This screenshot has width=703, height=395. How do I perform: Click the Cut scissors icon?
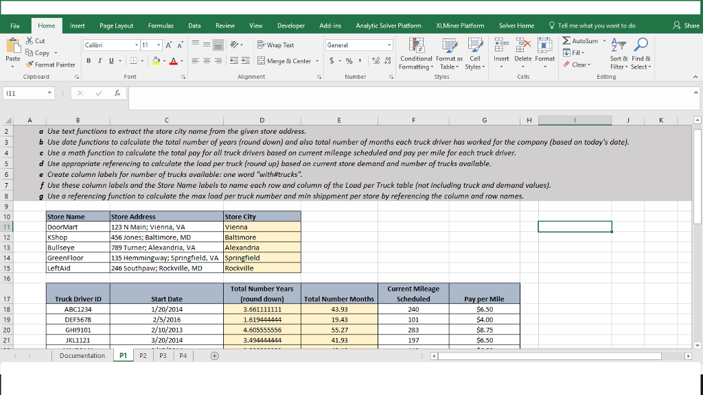click(x=30, y=40)
